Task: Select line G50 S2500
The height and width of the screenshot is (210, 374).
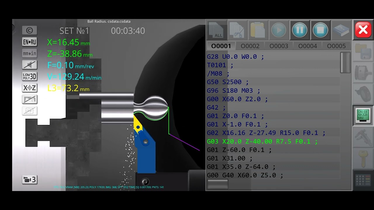Action: pos(228,82)
